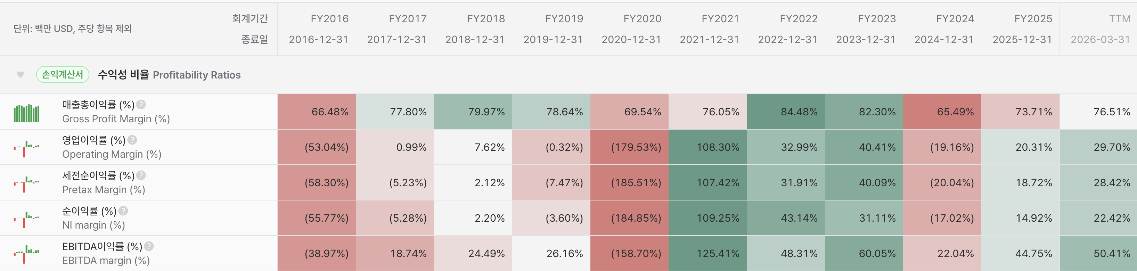Collapse the Profitability Ratios section triangle
Image resolution: width=1137 pixels, height=271 pixels.
(x=20, y=75)
